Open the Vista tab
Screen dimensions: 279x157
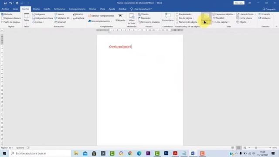(x=102, y=9)
